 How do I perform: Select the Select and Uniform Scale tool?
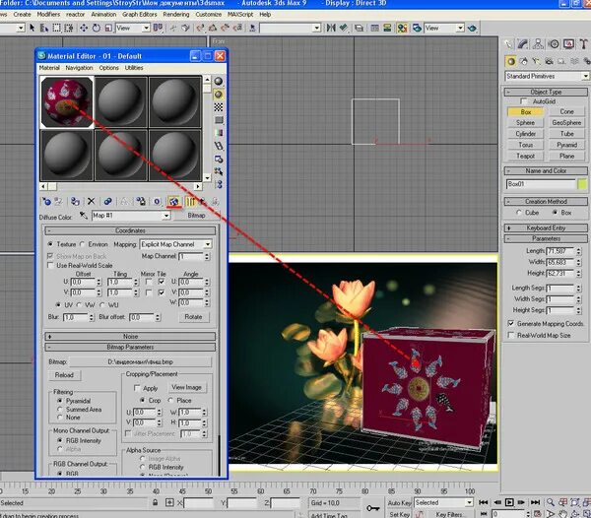(x=108, y=28)
